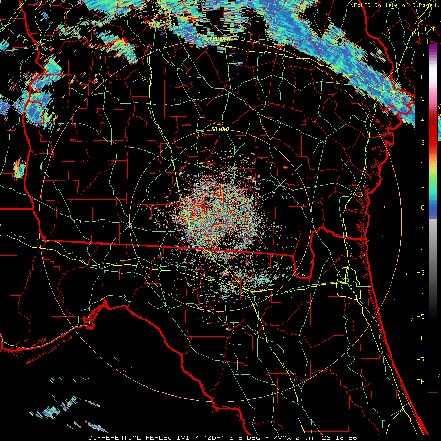Click the 100 NMI range ring label
441x441 pixels.
click(220, 39)
